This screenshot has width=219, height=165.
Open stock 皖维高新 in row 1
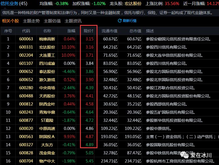(x=47, y=39)
